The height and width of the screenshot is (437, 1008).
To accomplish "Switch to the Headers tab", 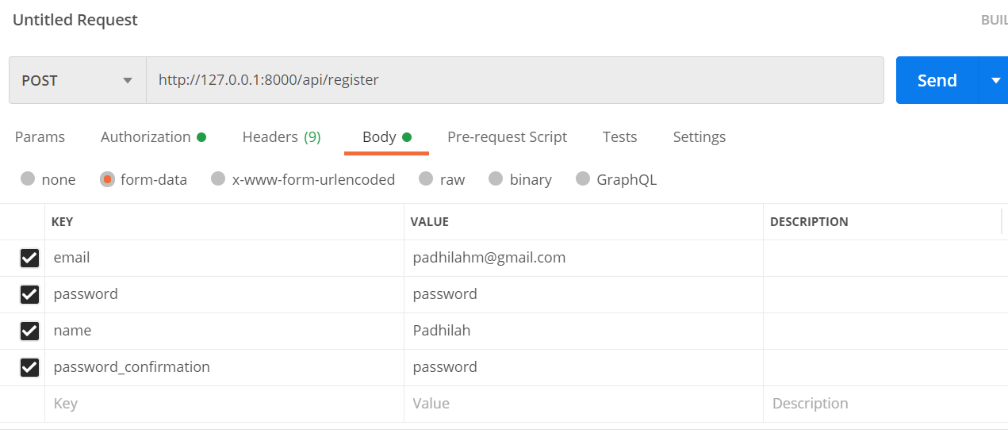I will pyautogui.click(x=281, y=137).
